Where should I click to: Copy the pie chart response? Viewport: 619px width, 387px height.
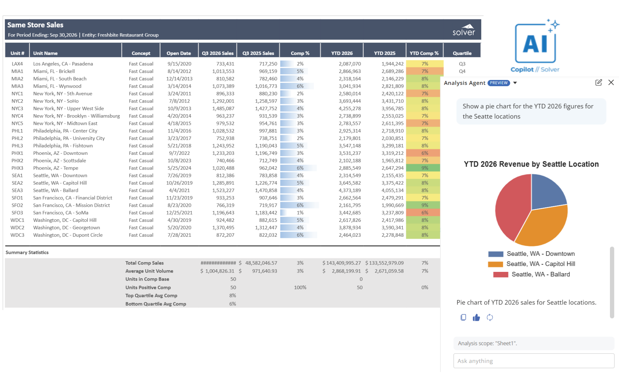coord(463,317)
